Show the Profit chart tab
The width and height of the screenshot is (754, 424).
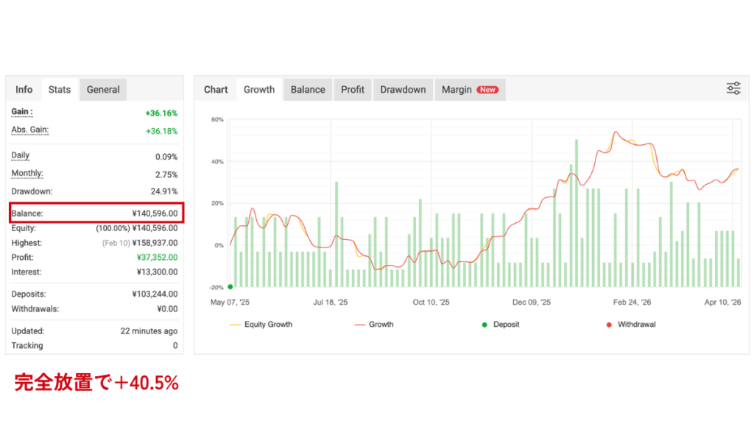tap(353, 90)
